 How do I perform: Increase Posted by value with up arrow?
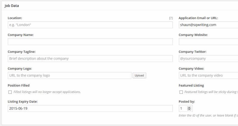click(189, 107)
